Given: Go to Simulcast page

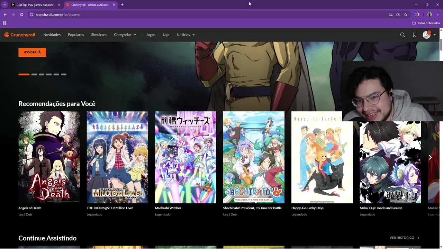Looking at the screenshot, I should point(99,35).
